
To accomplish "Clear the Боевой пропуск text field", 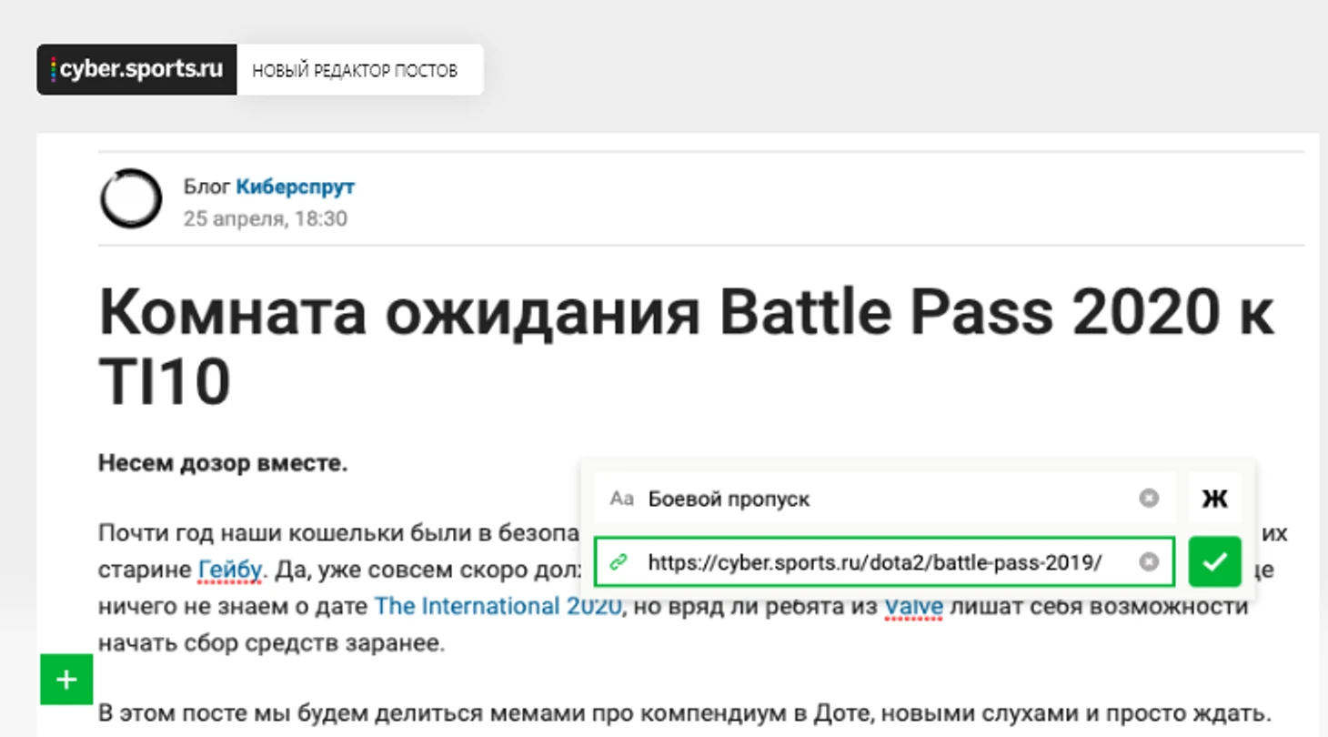I will (1149, 498).
